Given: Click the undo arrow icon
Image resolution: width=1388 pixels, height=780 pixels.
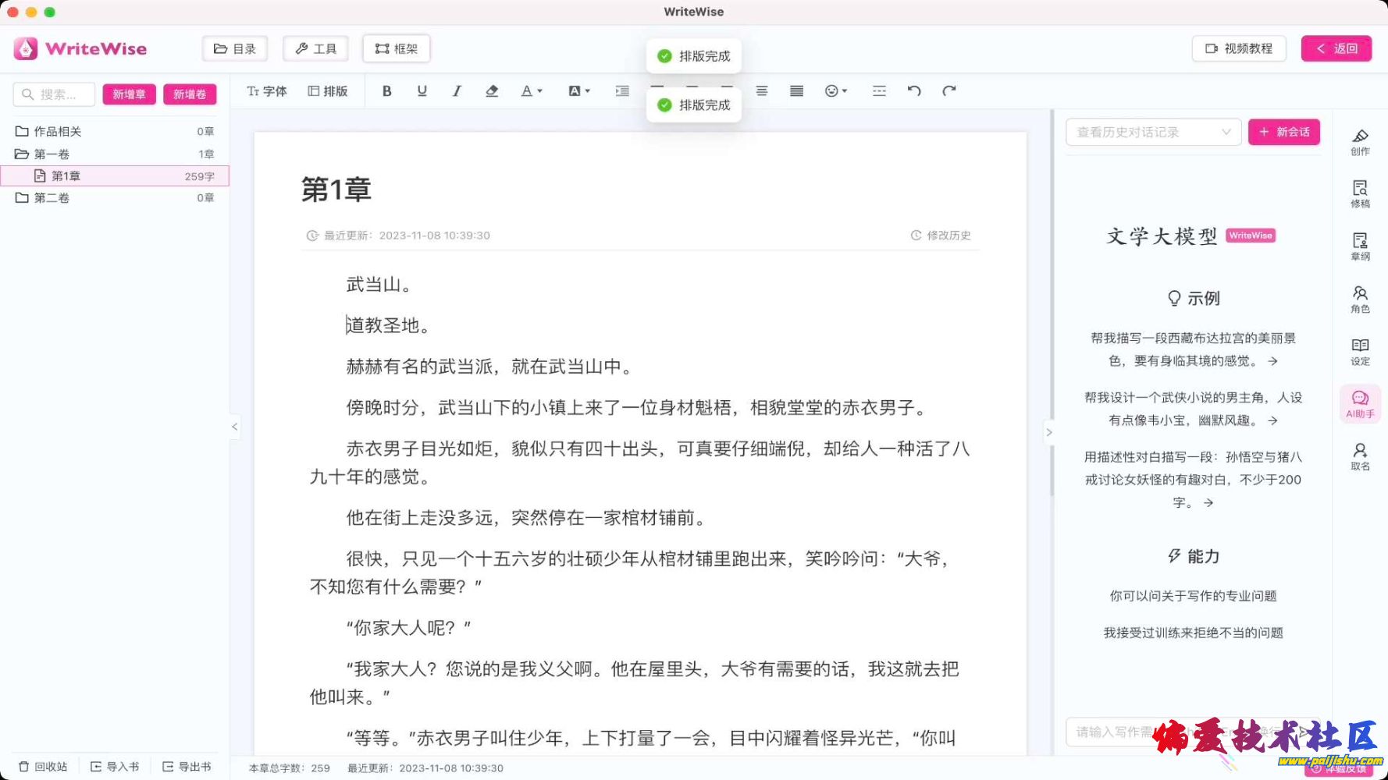Looking at the screenshot, I should [914, 91].
